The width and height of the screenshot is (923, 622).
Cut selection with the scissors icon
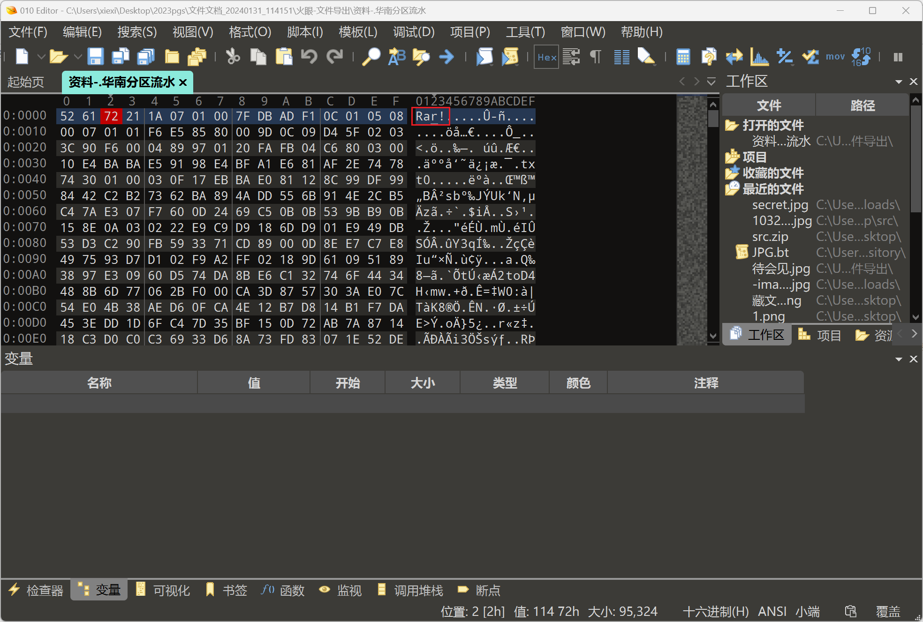pos(233,57)
